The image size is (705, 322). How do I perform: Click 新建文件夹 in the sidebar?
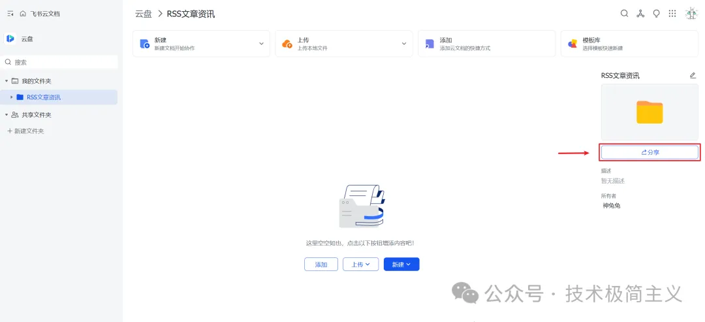[29, 131]
